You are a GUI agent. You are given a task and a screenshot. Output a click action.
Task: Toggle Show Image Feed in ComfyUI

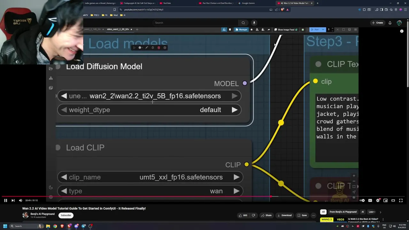(286, 30)
